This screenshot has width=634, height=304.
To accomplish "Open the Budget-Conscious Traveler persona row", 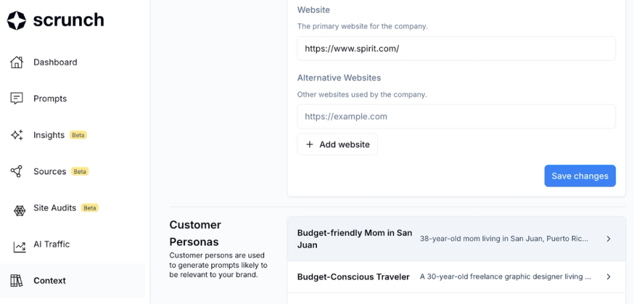I will pyautogui.click(x=456, y=277).
